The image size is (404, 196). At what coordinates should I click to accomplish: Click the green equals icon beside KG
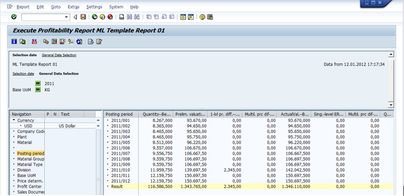(x=38, y=90)
